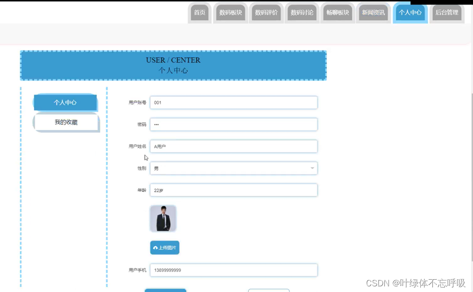Open the 后台管理 tab

click(x=447, y=13)
